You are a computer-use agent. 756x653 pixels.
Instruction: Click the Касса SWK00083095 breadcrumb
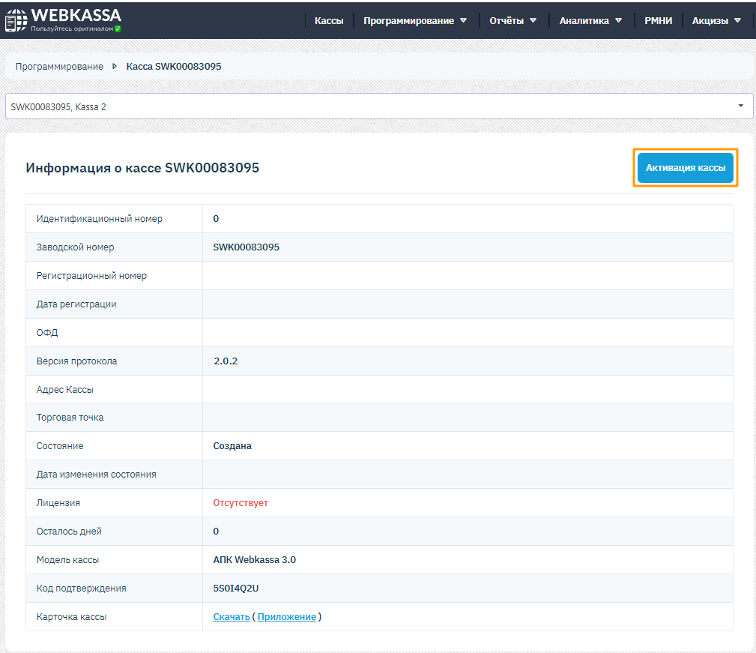point(174,67)
